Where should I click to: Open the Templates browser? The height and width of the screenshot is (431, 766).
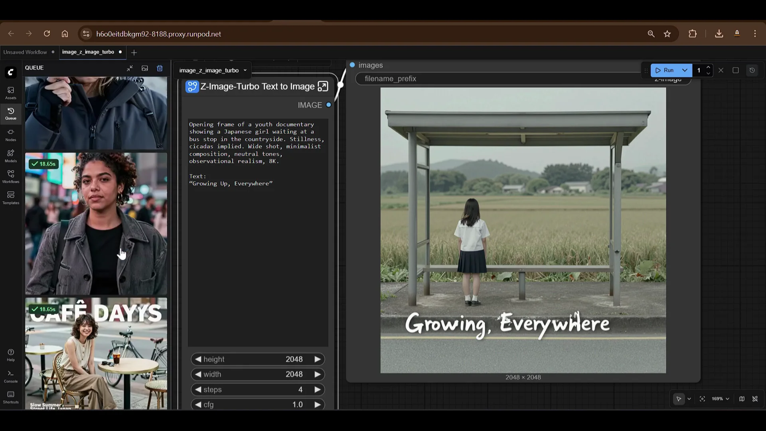point(10,197)
